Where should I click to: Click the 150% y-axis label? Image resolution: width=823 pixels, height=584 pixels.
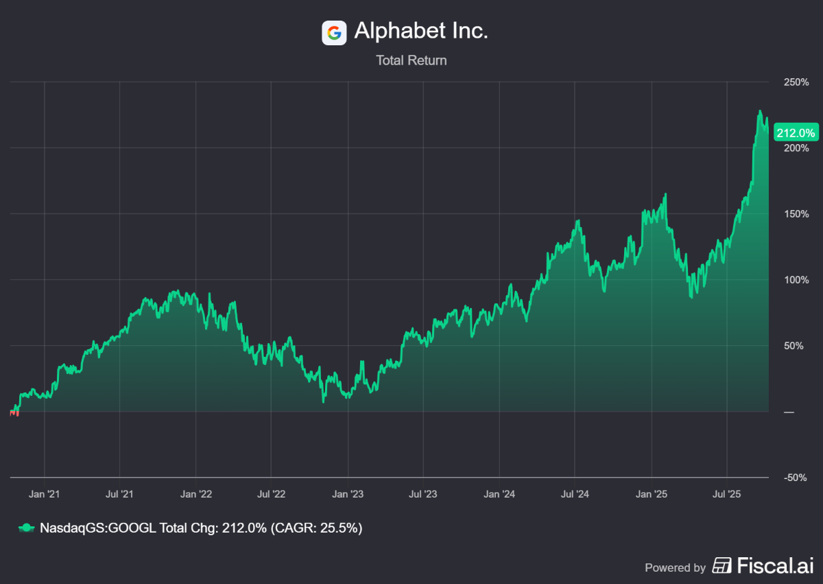(796, 214)
